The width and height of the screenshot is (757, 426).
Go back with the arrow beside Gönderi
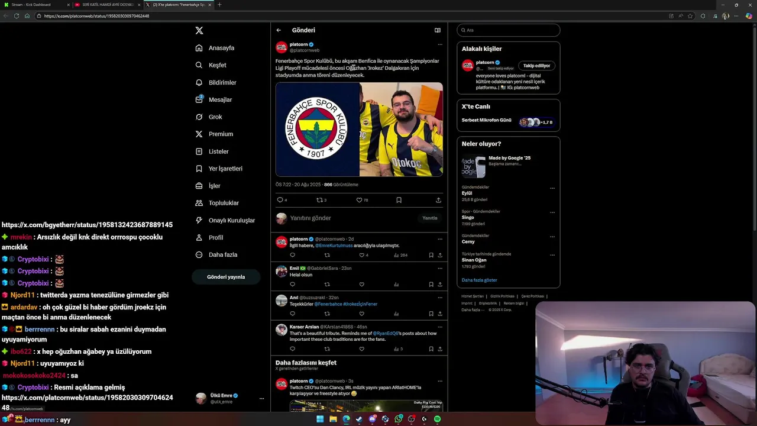(x=279, y=30)
